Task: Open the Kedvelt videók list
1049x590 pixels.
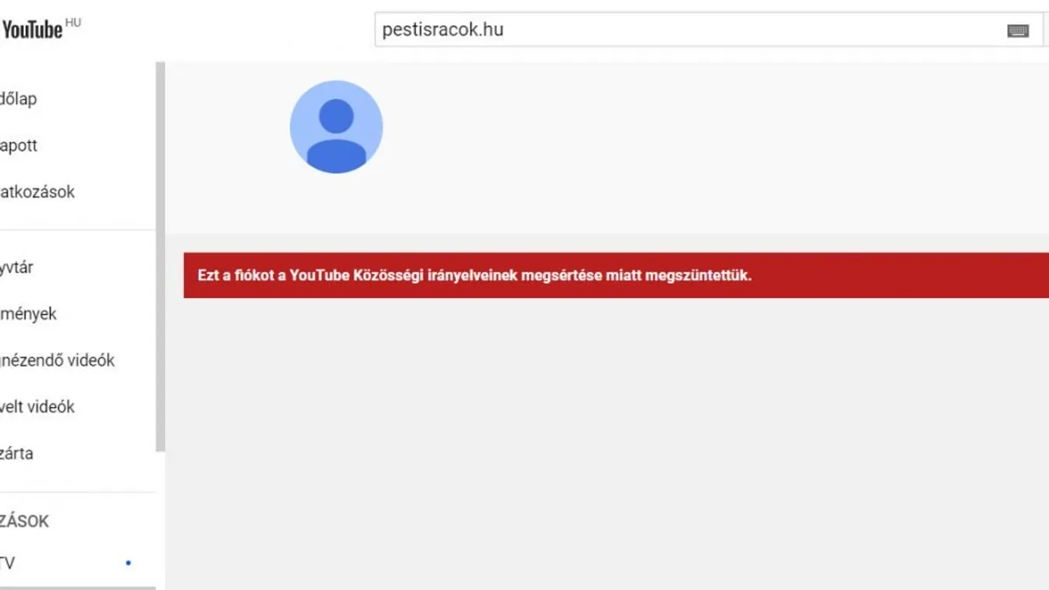Action: point(37,406)
